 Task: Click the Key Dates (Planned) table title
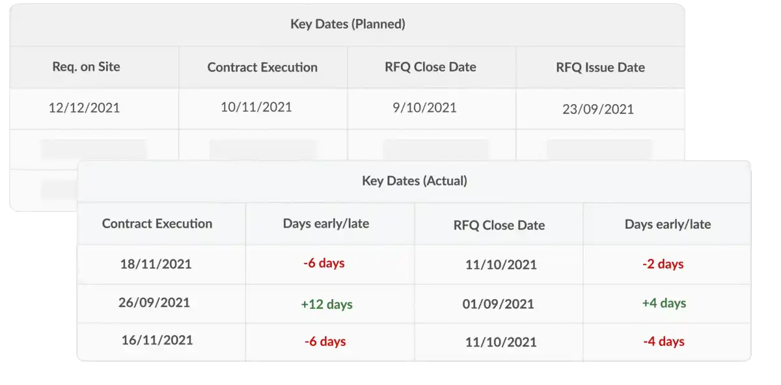[348, 24]
